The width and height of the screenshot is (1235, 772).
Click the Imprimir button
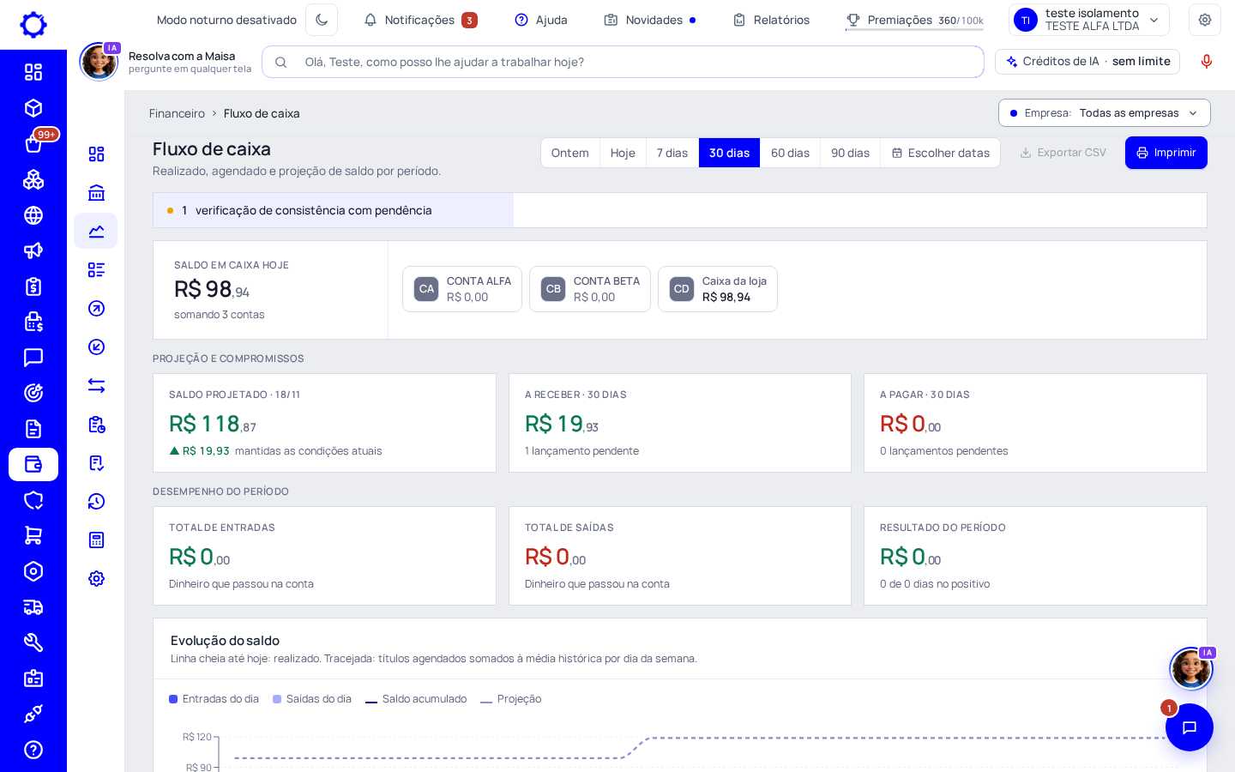click(1166, 153)
